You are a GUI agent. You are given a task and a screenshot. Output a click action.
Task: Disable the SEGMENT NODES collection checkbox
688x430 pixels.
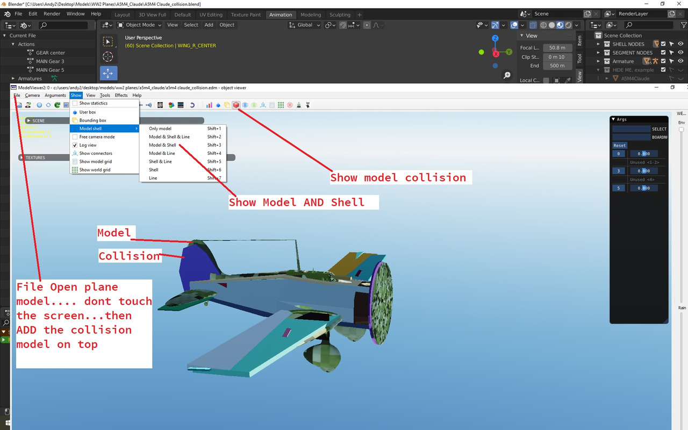click(663, 52)
